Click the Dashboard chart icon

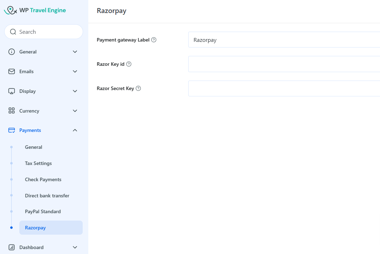pos(12,247)
